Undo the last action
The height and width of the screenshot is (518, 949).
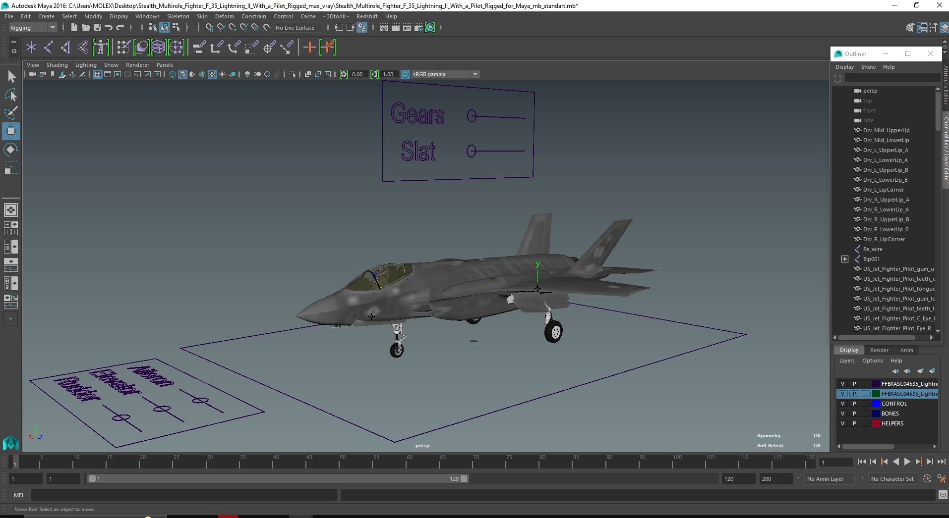click(x=108, y=28)
